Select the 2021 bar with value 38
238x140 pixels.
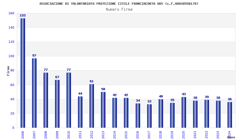(195, 114)
